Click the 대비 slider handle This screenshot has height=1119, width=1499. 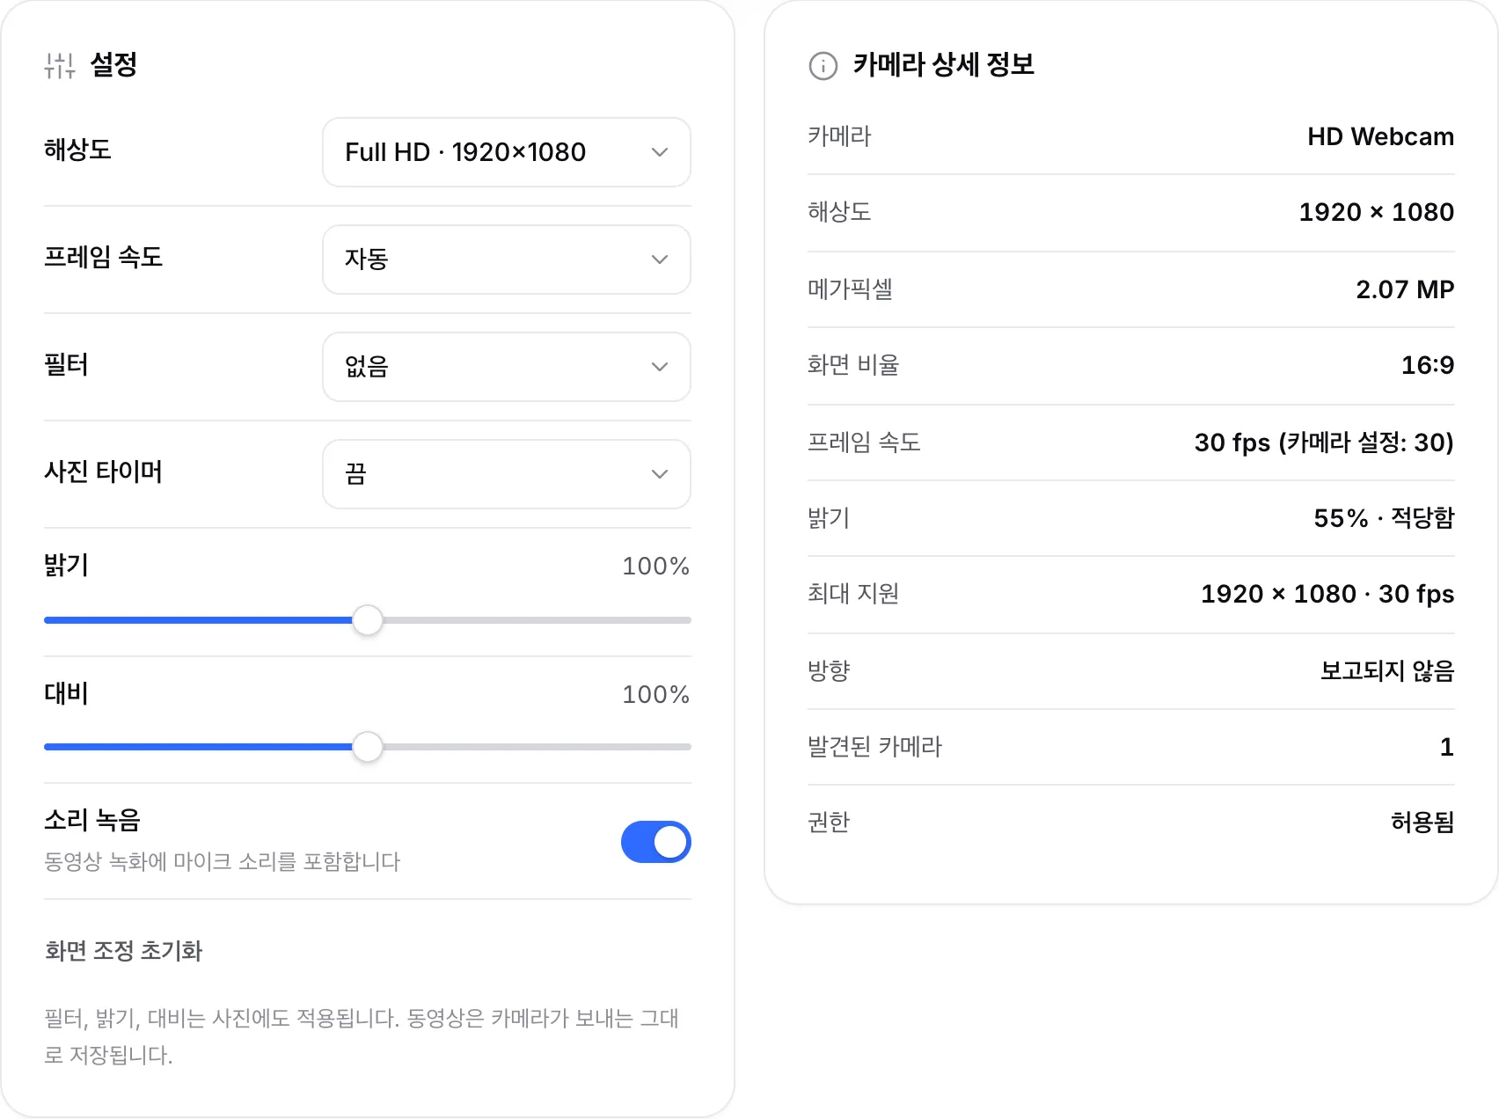tap(368, 747)
